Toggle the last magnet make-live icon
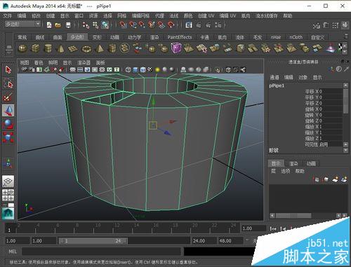351x267 pixels. click(171, 25)
